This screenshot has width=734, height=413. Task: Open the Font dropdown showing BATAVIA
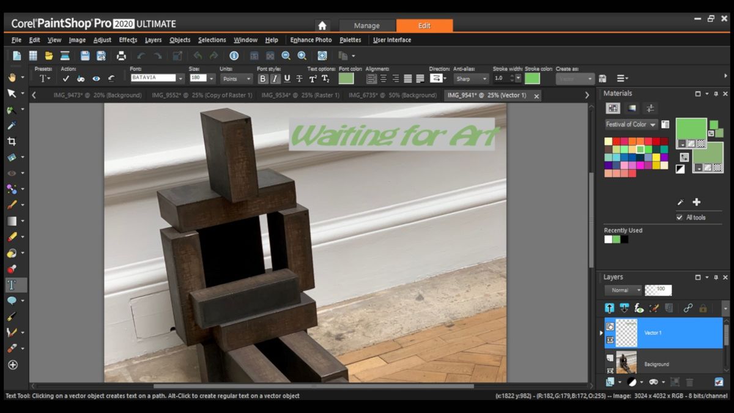(x=180, y=78)
